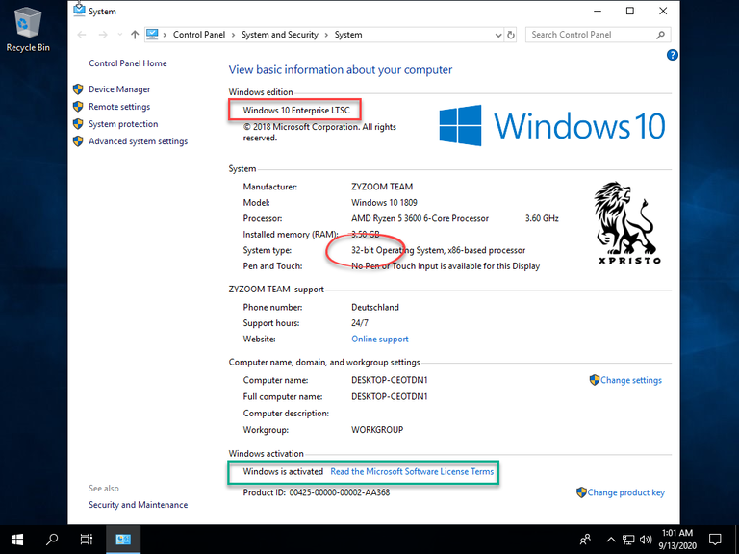Expand the address bar history dropdown
The width and height of the screenshot is (739, 554).
point(498,35)
